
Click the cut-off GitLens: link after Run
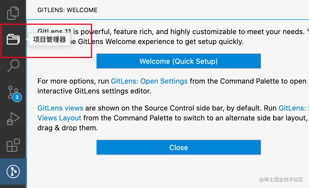pos(294,108)
